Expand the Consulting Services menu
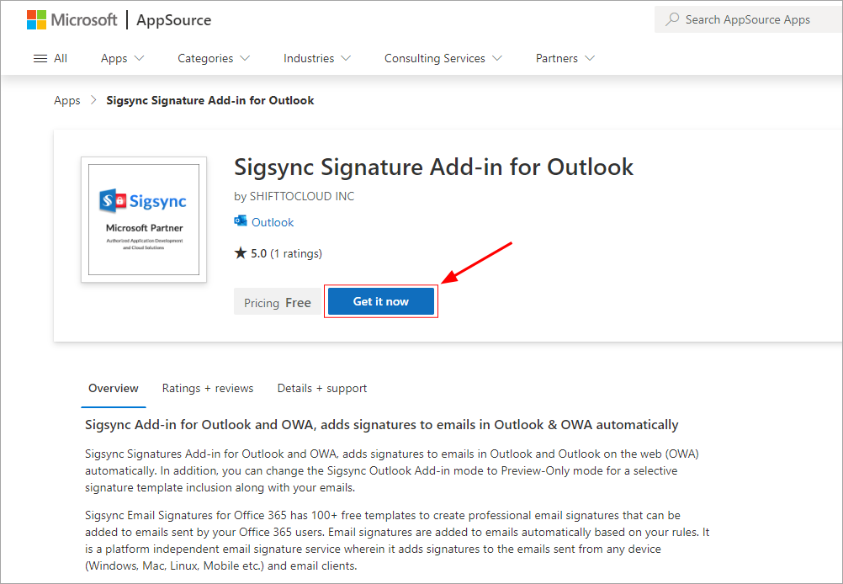The height and width of the screenshot is (584, 843). click(x=443, y=58)
